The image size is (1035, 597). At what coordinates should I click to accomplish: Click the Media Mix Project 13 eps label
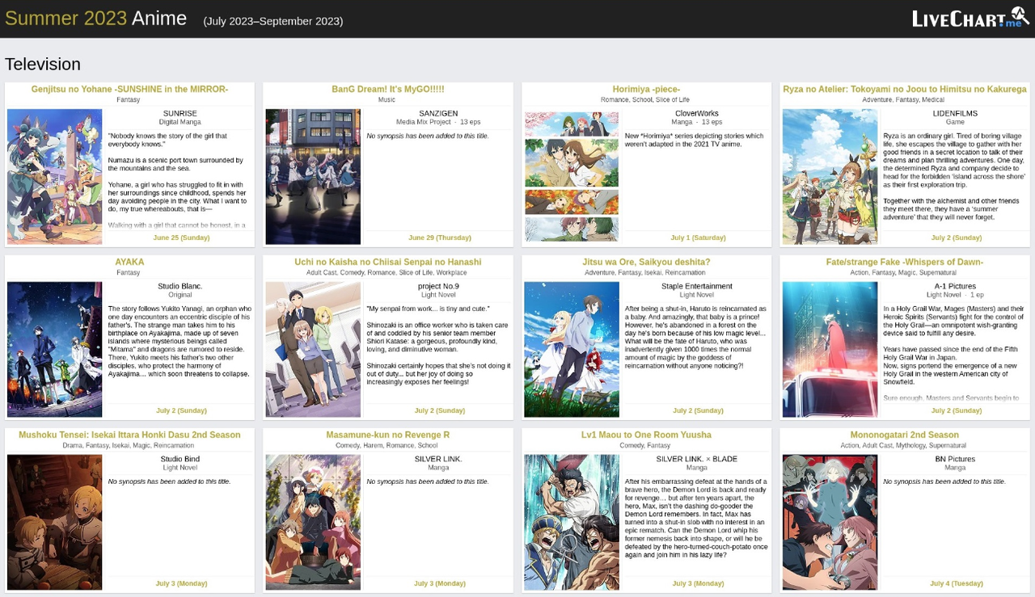pyautogui.click(x=438, y=123)
